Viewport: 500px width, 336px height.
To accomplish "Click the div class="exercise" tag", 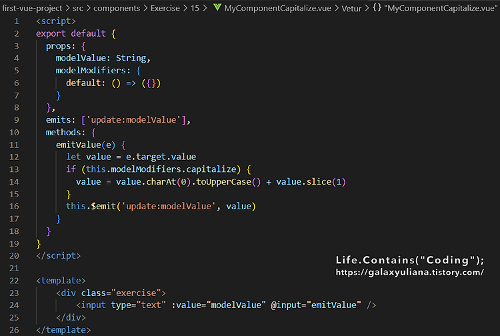I will [x=111, y=293].
